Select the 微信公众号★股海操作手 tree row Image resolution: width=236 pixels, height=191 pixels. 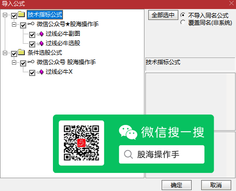[x=68, y=24]
